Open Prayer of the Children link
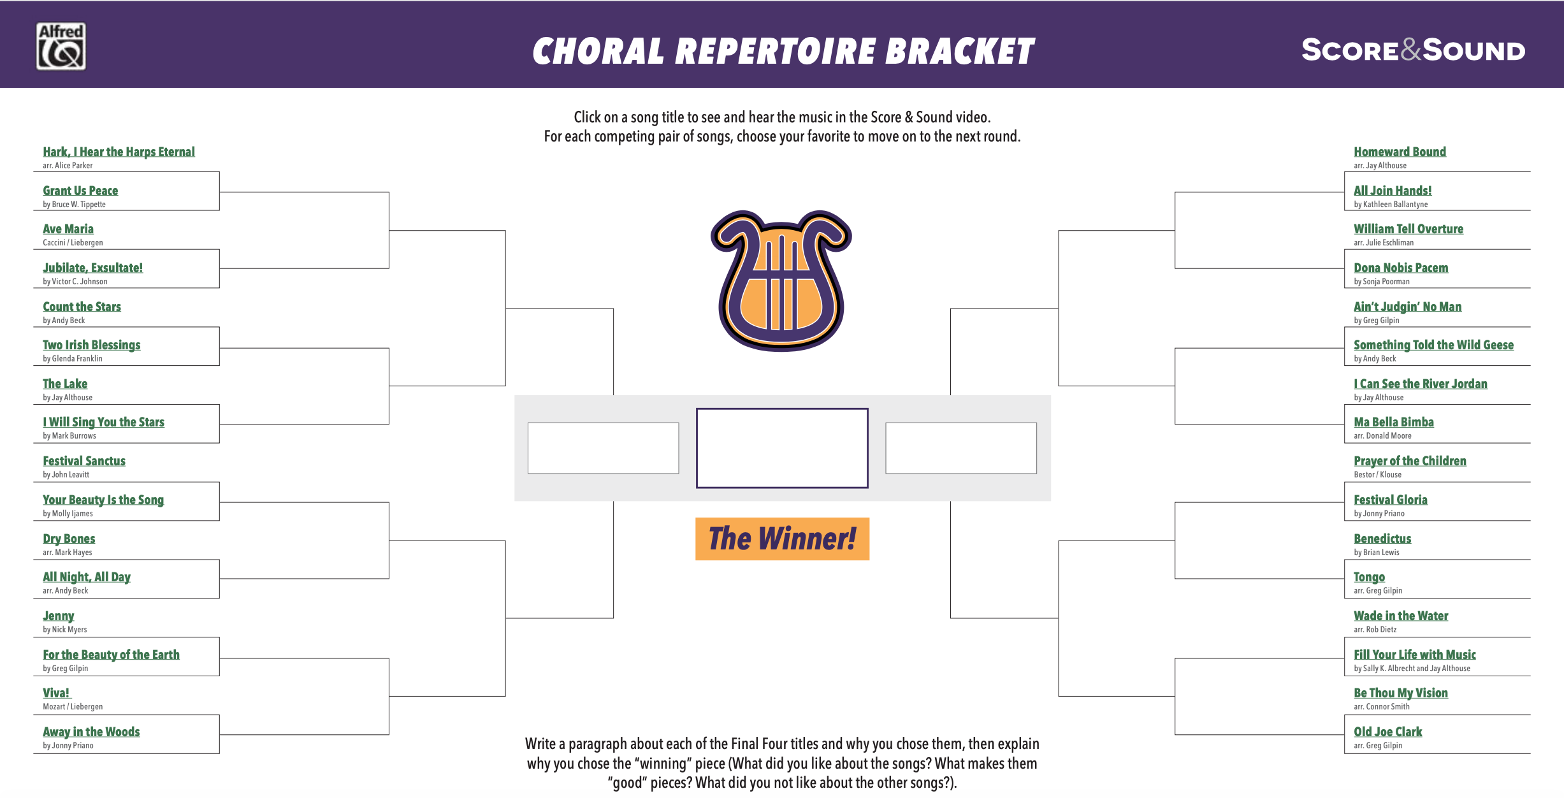The width and height of the screenshot is (1564, 798). [1410, 461]
